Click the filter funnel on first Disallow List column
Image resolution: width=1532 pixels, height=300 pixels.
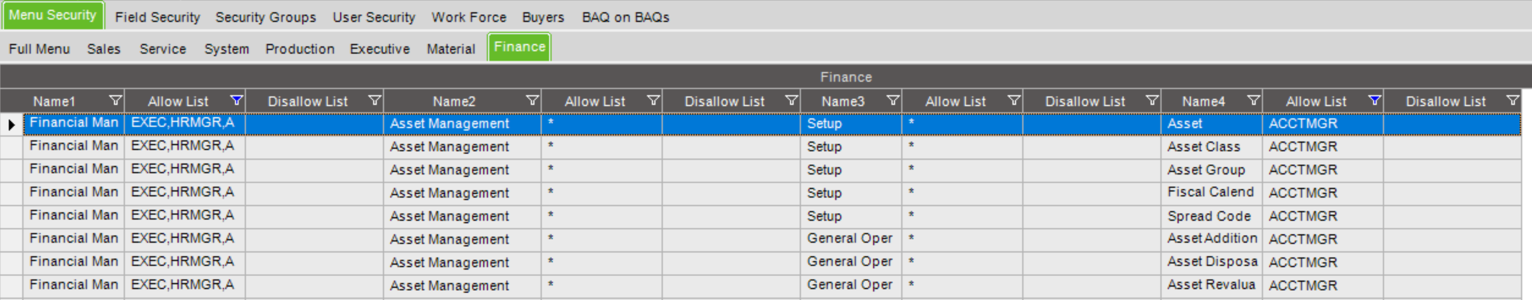[x=375, y=101]
